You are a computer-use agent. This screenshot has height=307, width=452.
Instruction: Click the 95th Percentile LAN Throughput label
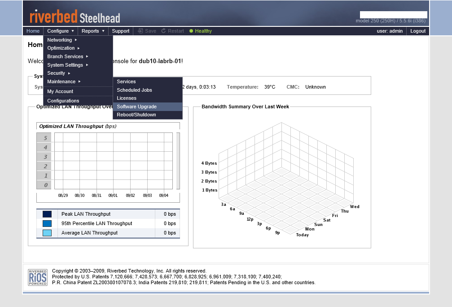click(x=97, y=223)
